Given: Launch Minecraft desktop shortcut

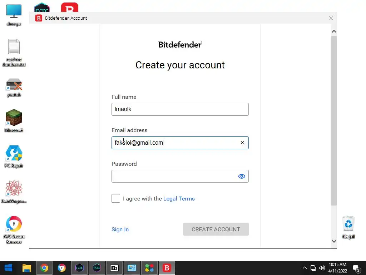Looking at the screenshot, I should point(14,121).
